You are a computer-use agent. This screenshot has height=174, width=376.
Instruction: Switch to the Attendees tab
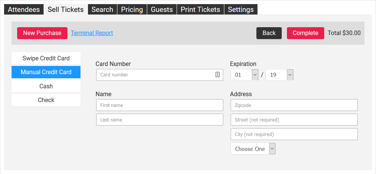pos(24,10)
